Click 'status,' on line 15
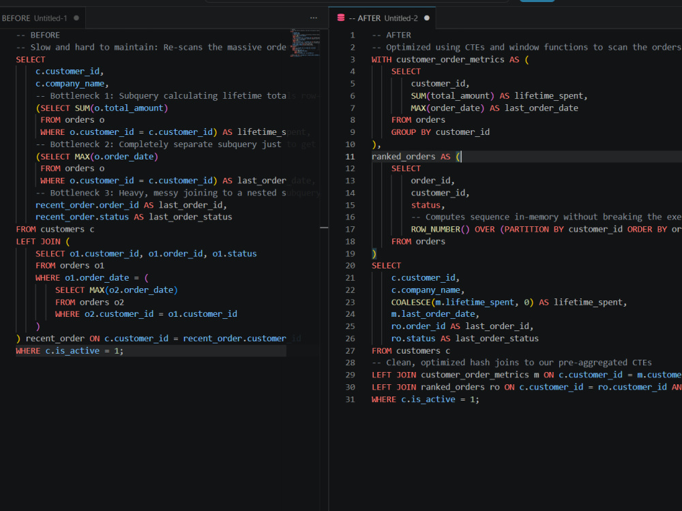Screen dimensions: 682x511 [428, 205]
